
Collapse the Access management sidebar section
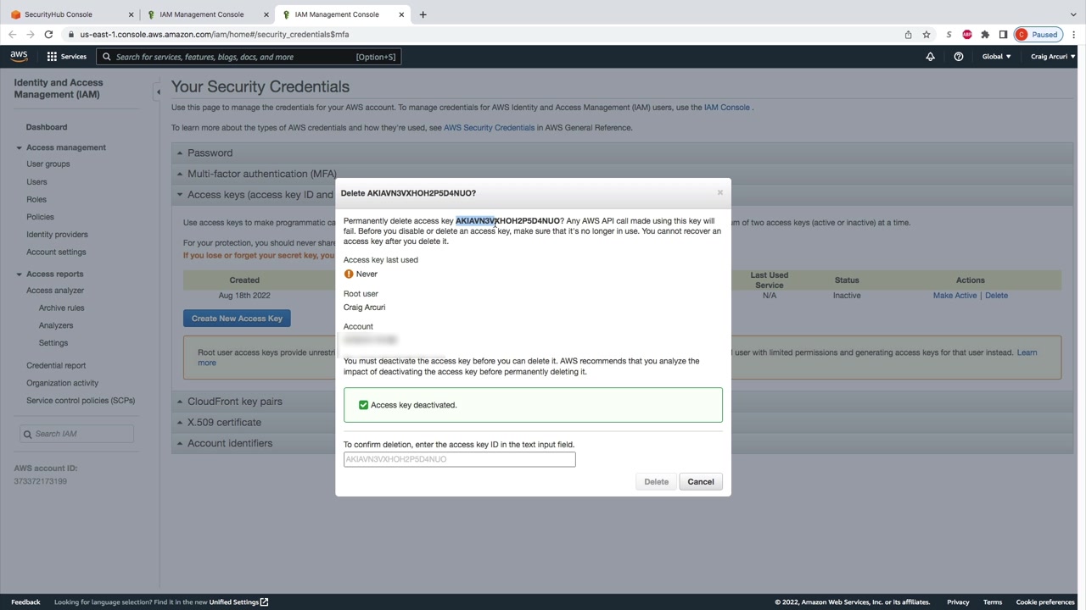click(19, 147)
